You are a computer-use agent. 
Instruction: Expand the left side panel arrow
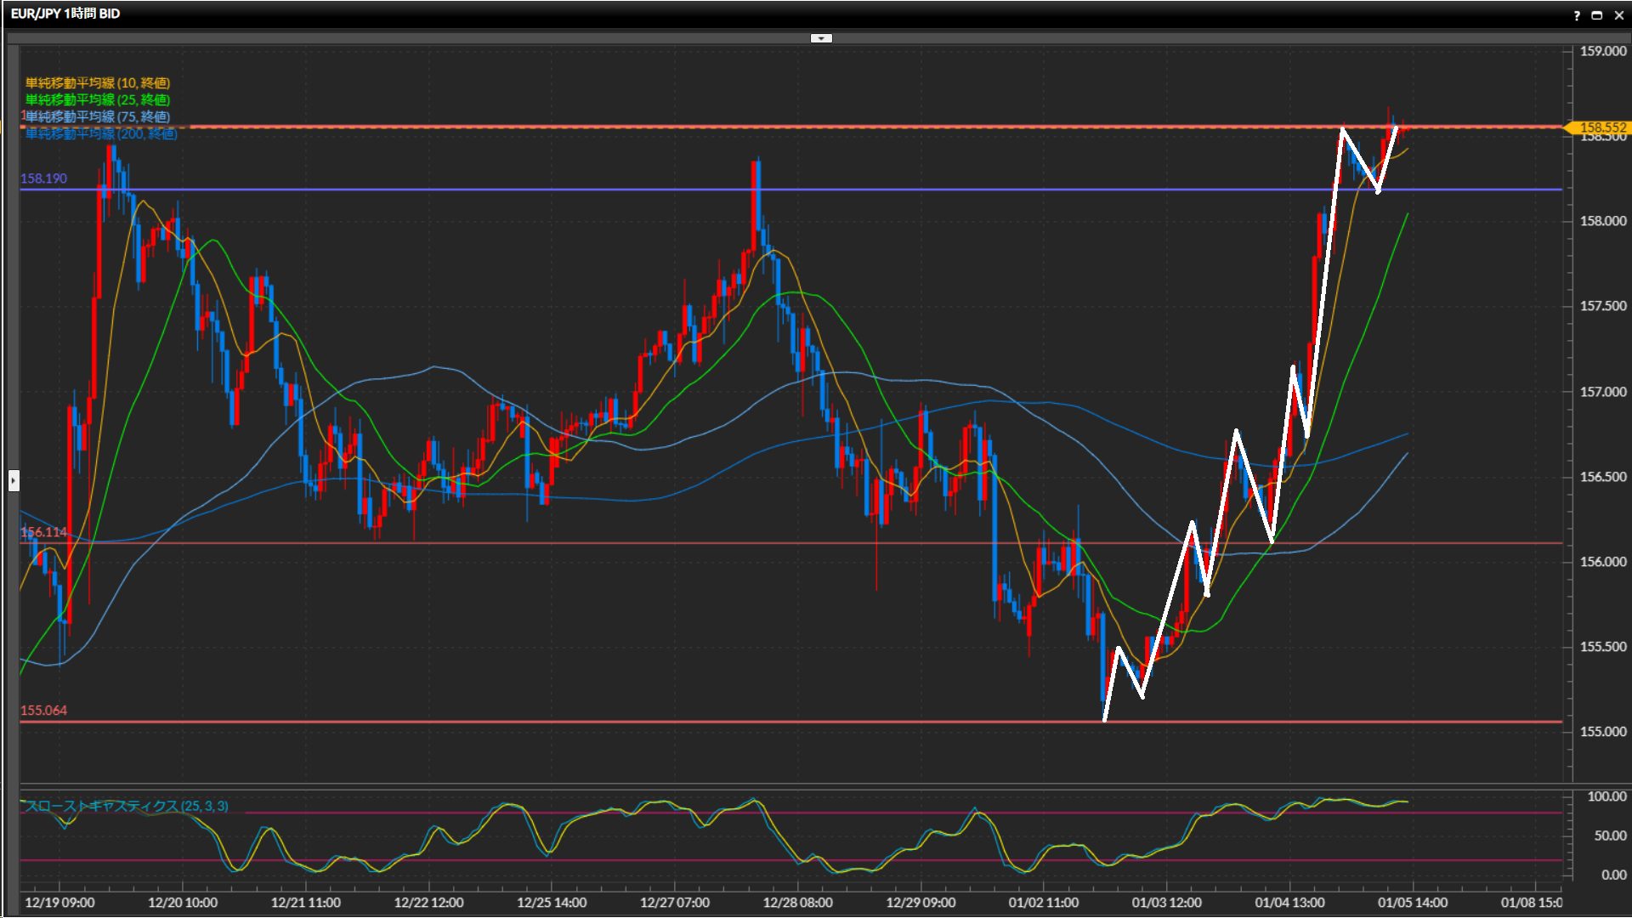click(x=14, y=481)
